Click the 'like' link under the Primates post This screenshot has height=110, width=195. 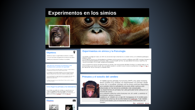(134, 103)
